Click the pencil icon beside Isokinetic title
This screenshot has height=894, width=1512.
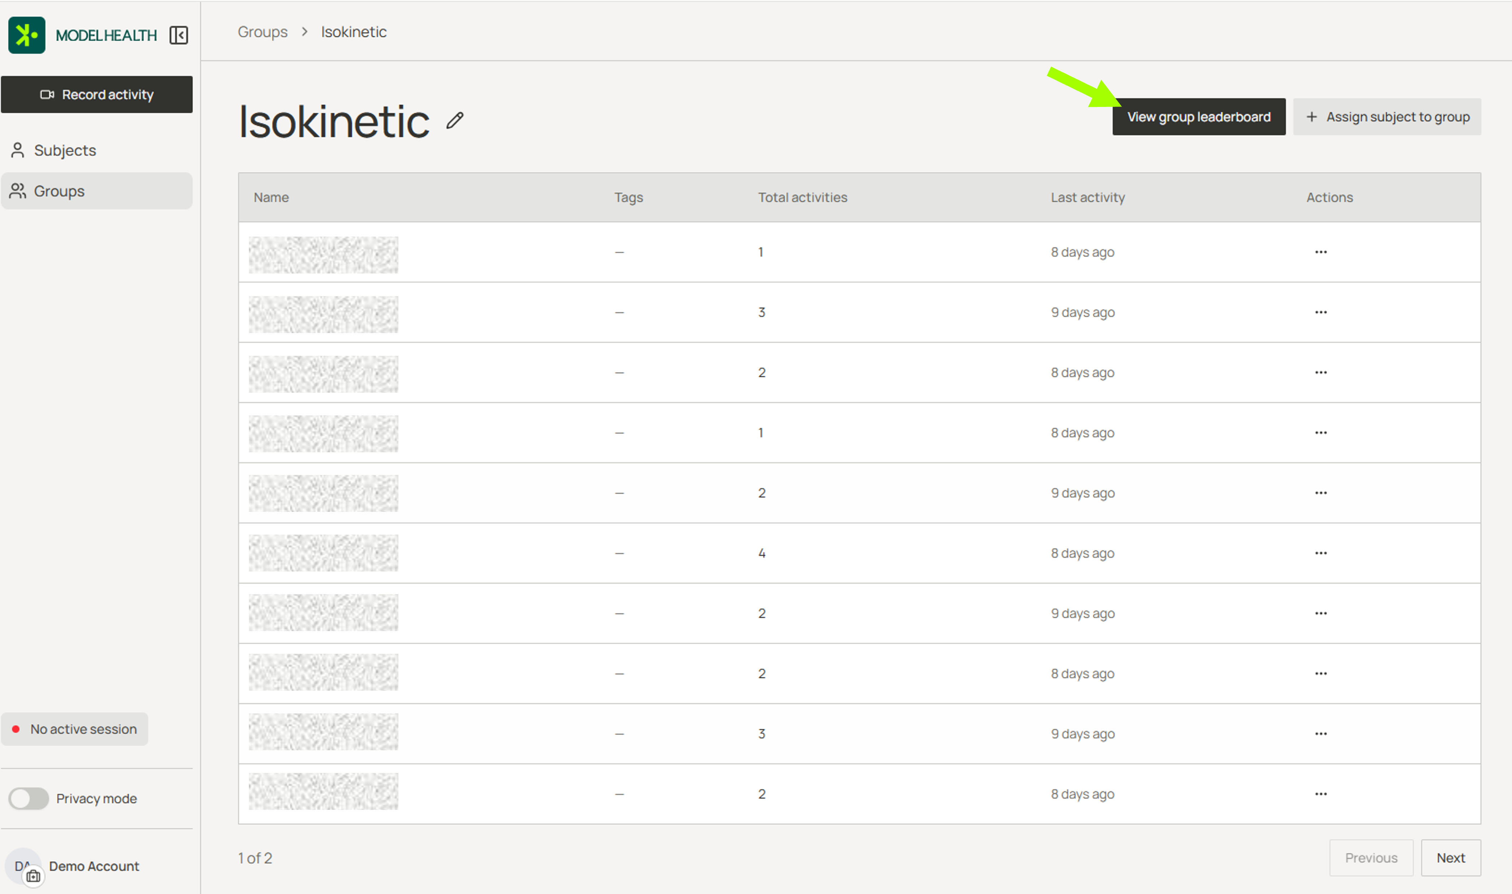[455, 121]
